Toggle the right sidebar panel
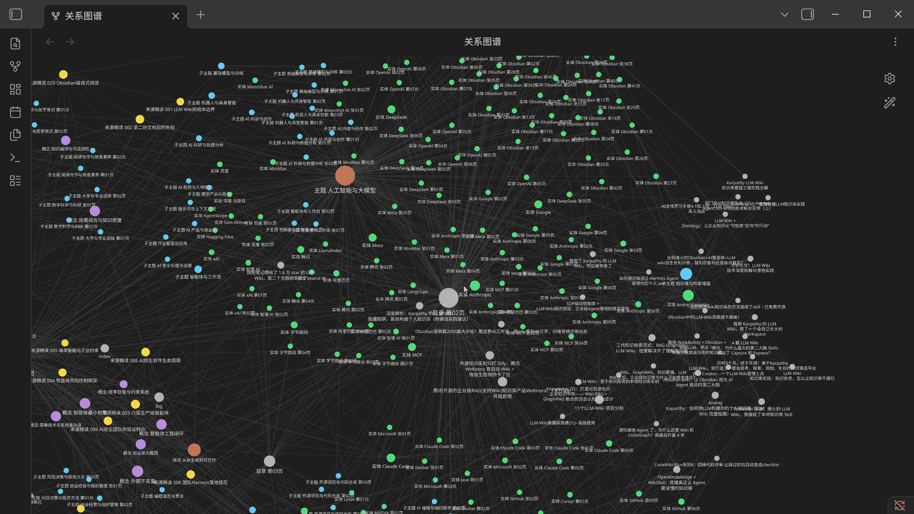This screenshot has height=514, width=914. tap(807, 14)
